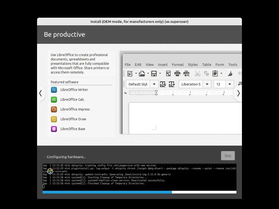Open the Edit menu in Writer preview
The height and width of the screenshot is (209, 279).
[x=138, y=65]
